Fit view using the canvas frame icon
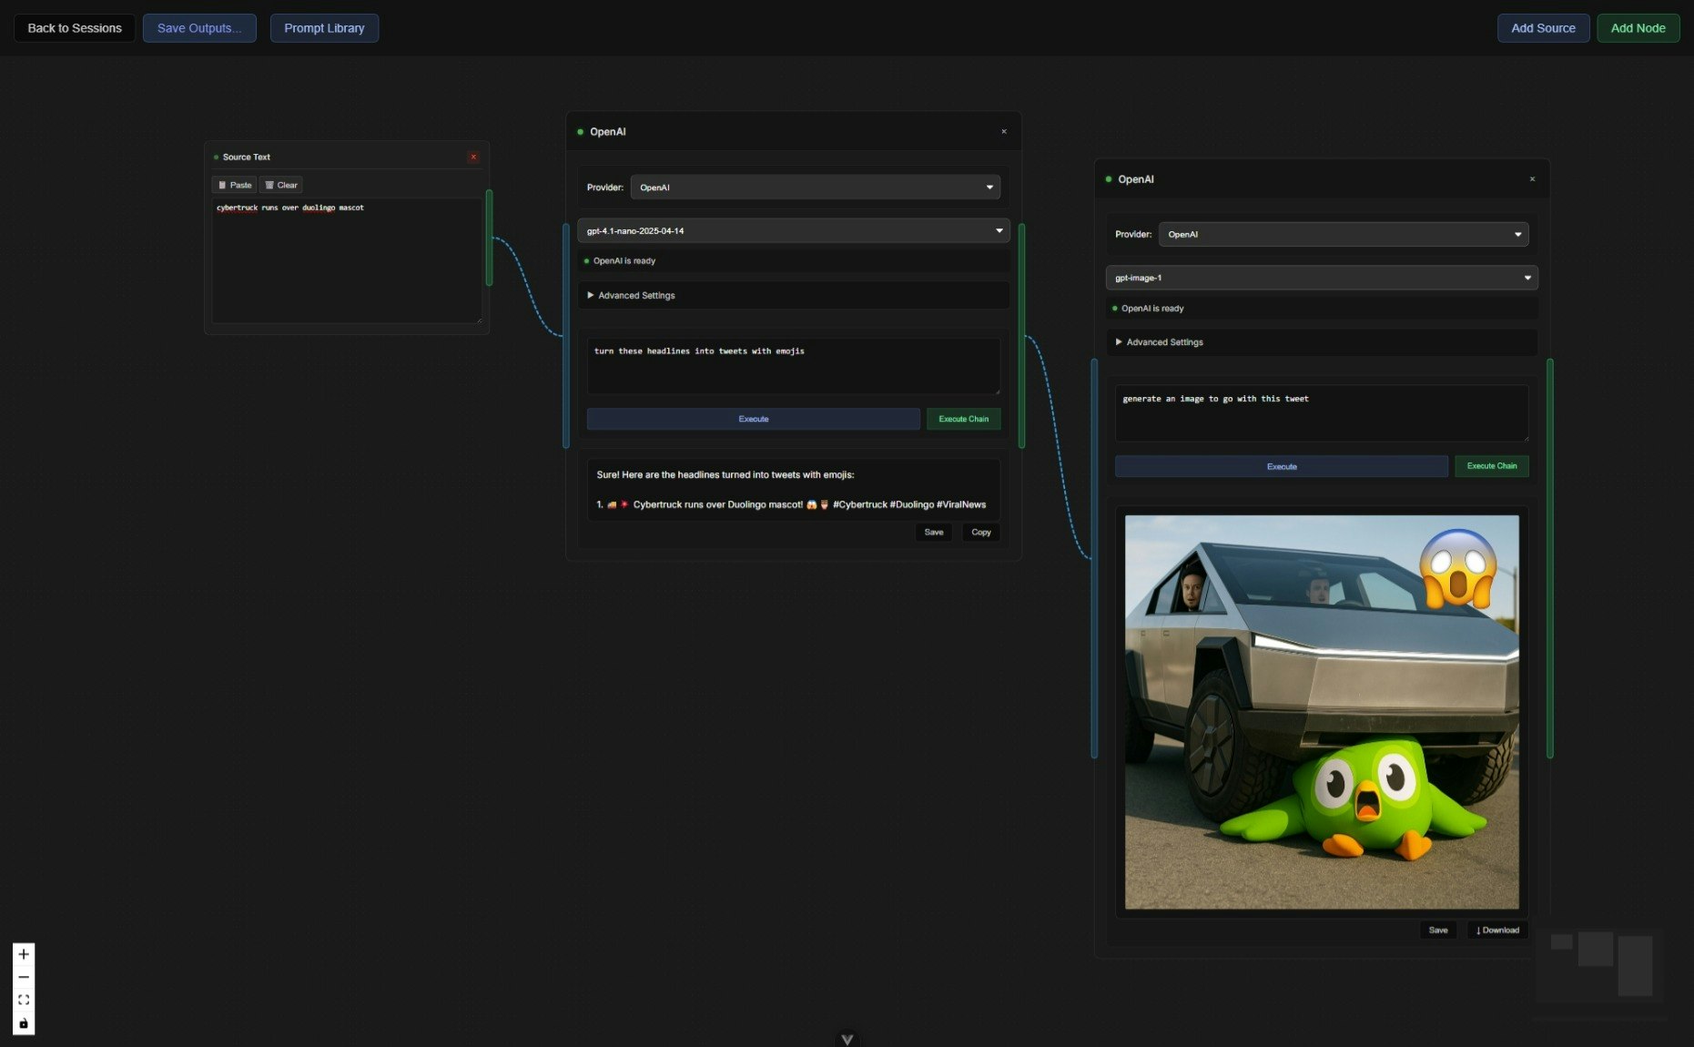This screenshot has width=1694, height=1047. pos(24,1000)
